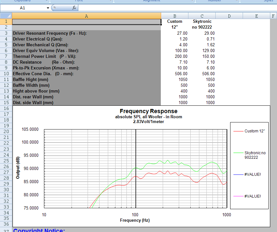This screenshot has height=232, width=277.
Task: Click cell 'Driver Equiv Volume (Vas - liter):'
Action: coord(86,50)
